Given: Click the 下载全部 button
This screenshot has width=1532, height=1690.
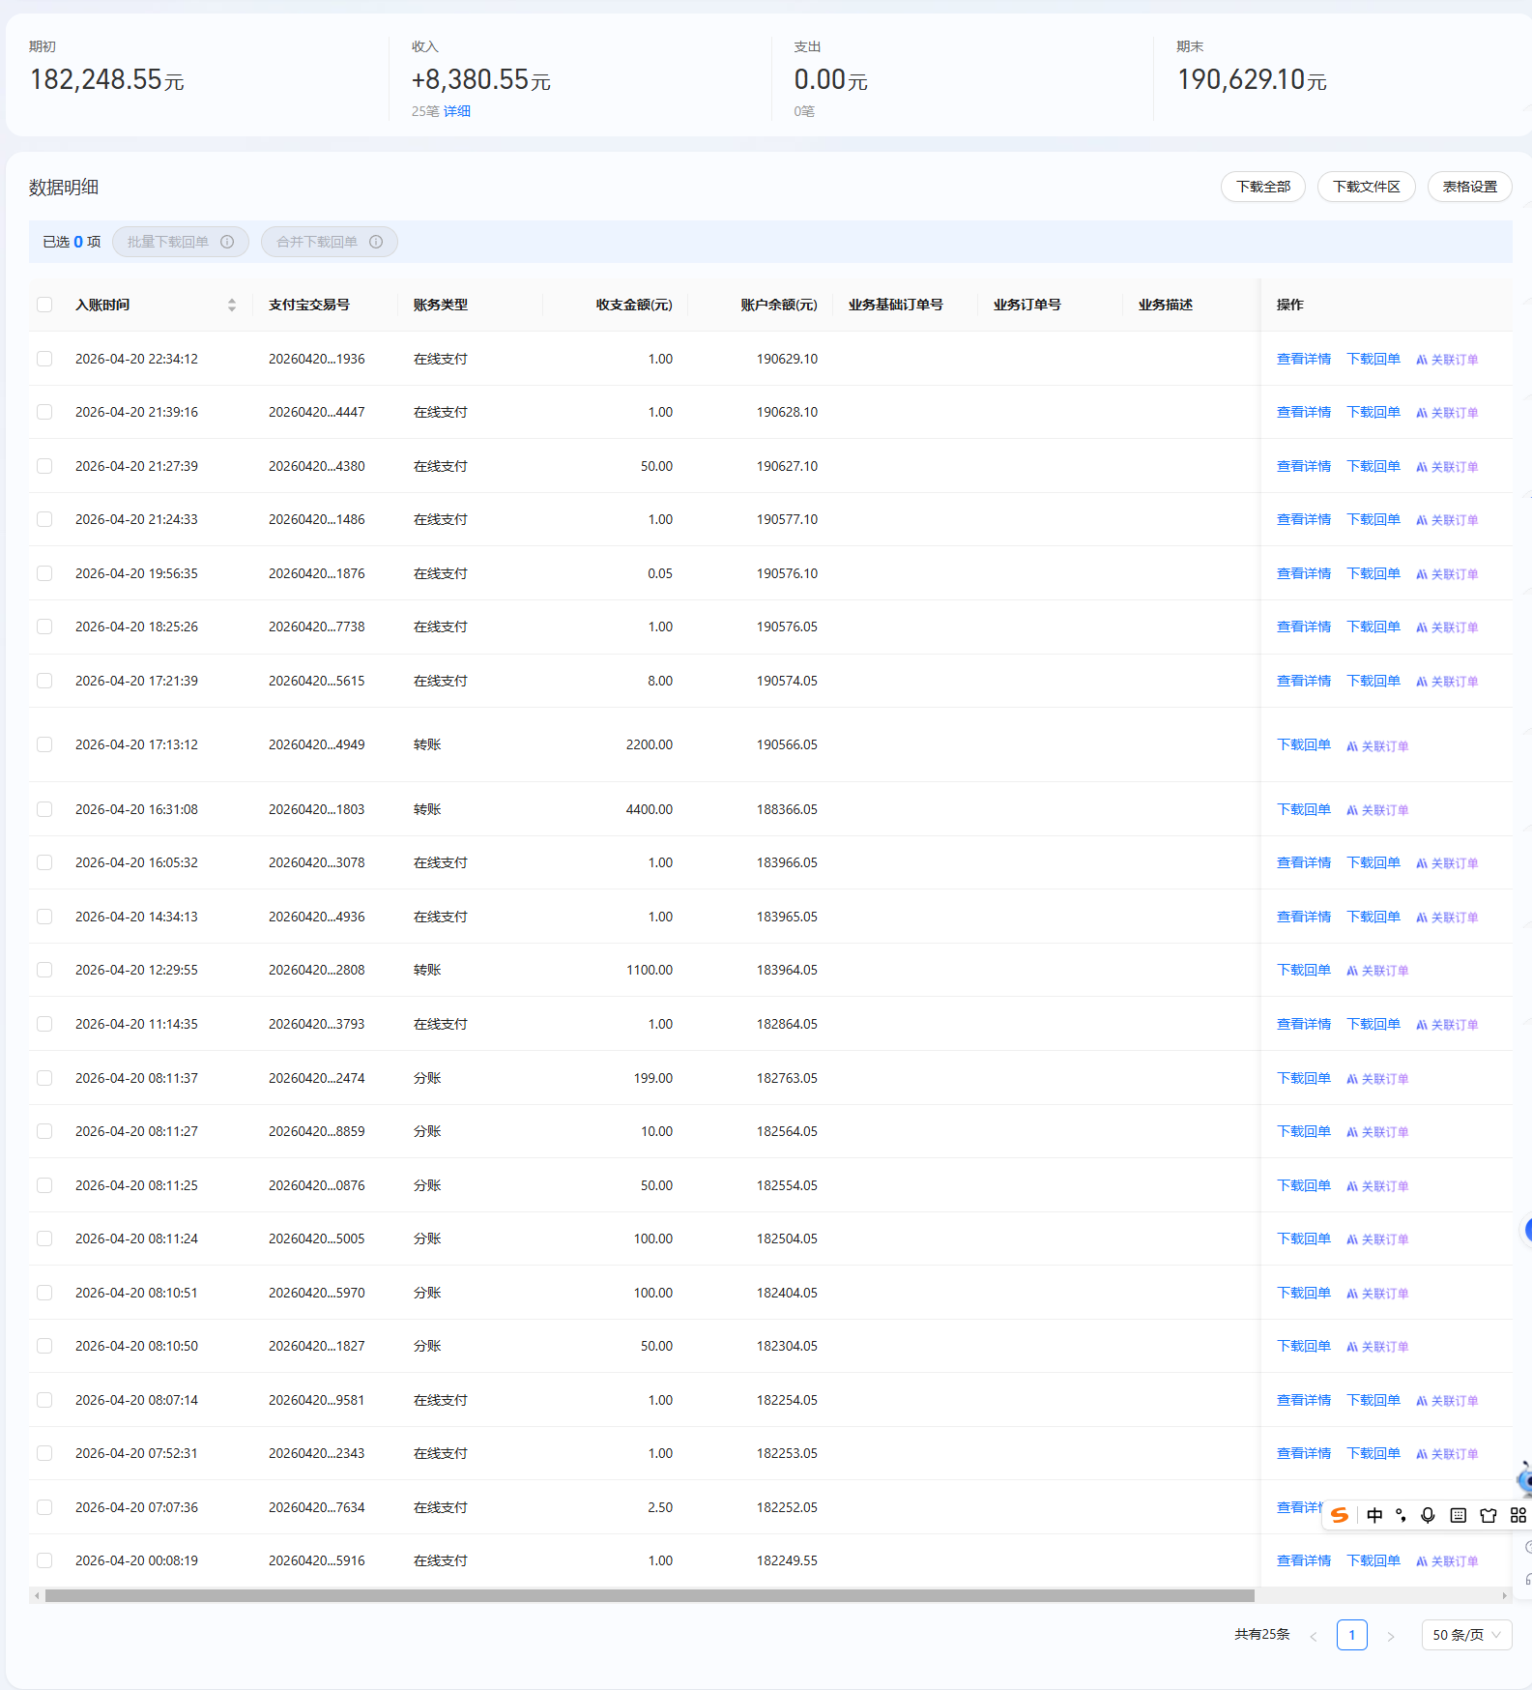Looking at the screenshot, I should [x=1262, y=187].
